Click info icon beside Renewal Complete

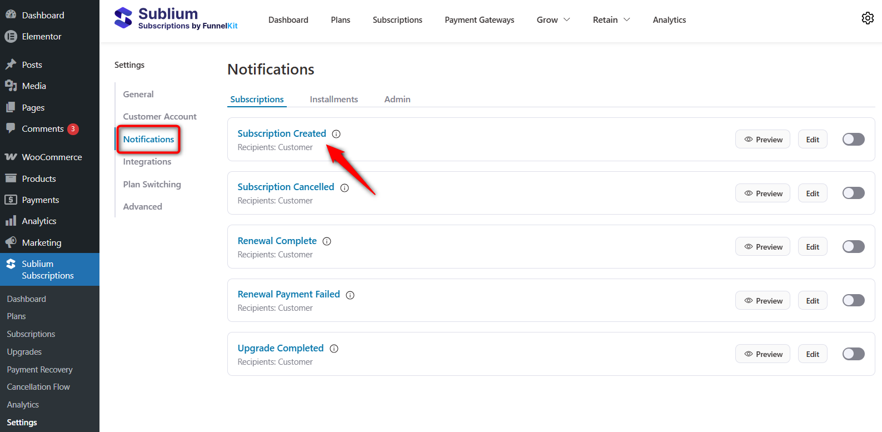[x=327, y=241]
